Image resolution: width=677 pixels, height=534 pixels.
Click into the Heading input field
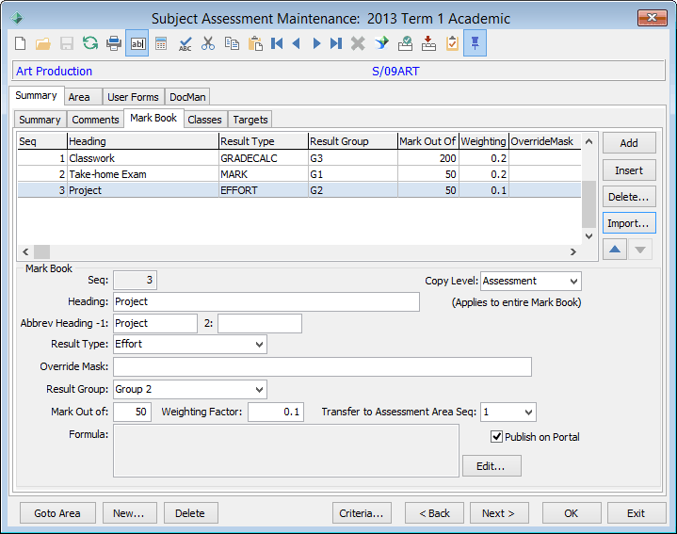(x=266, y=301)
